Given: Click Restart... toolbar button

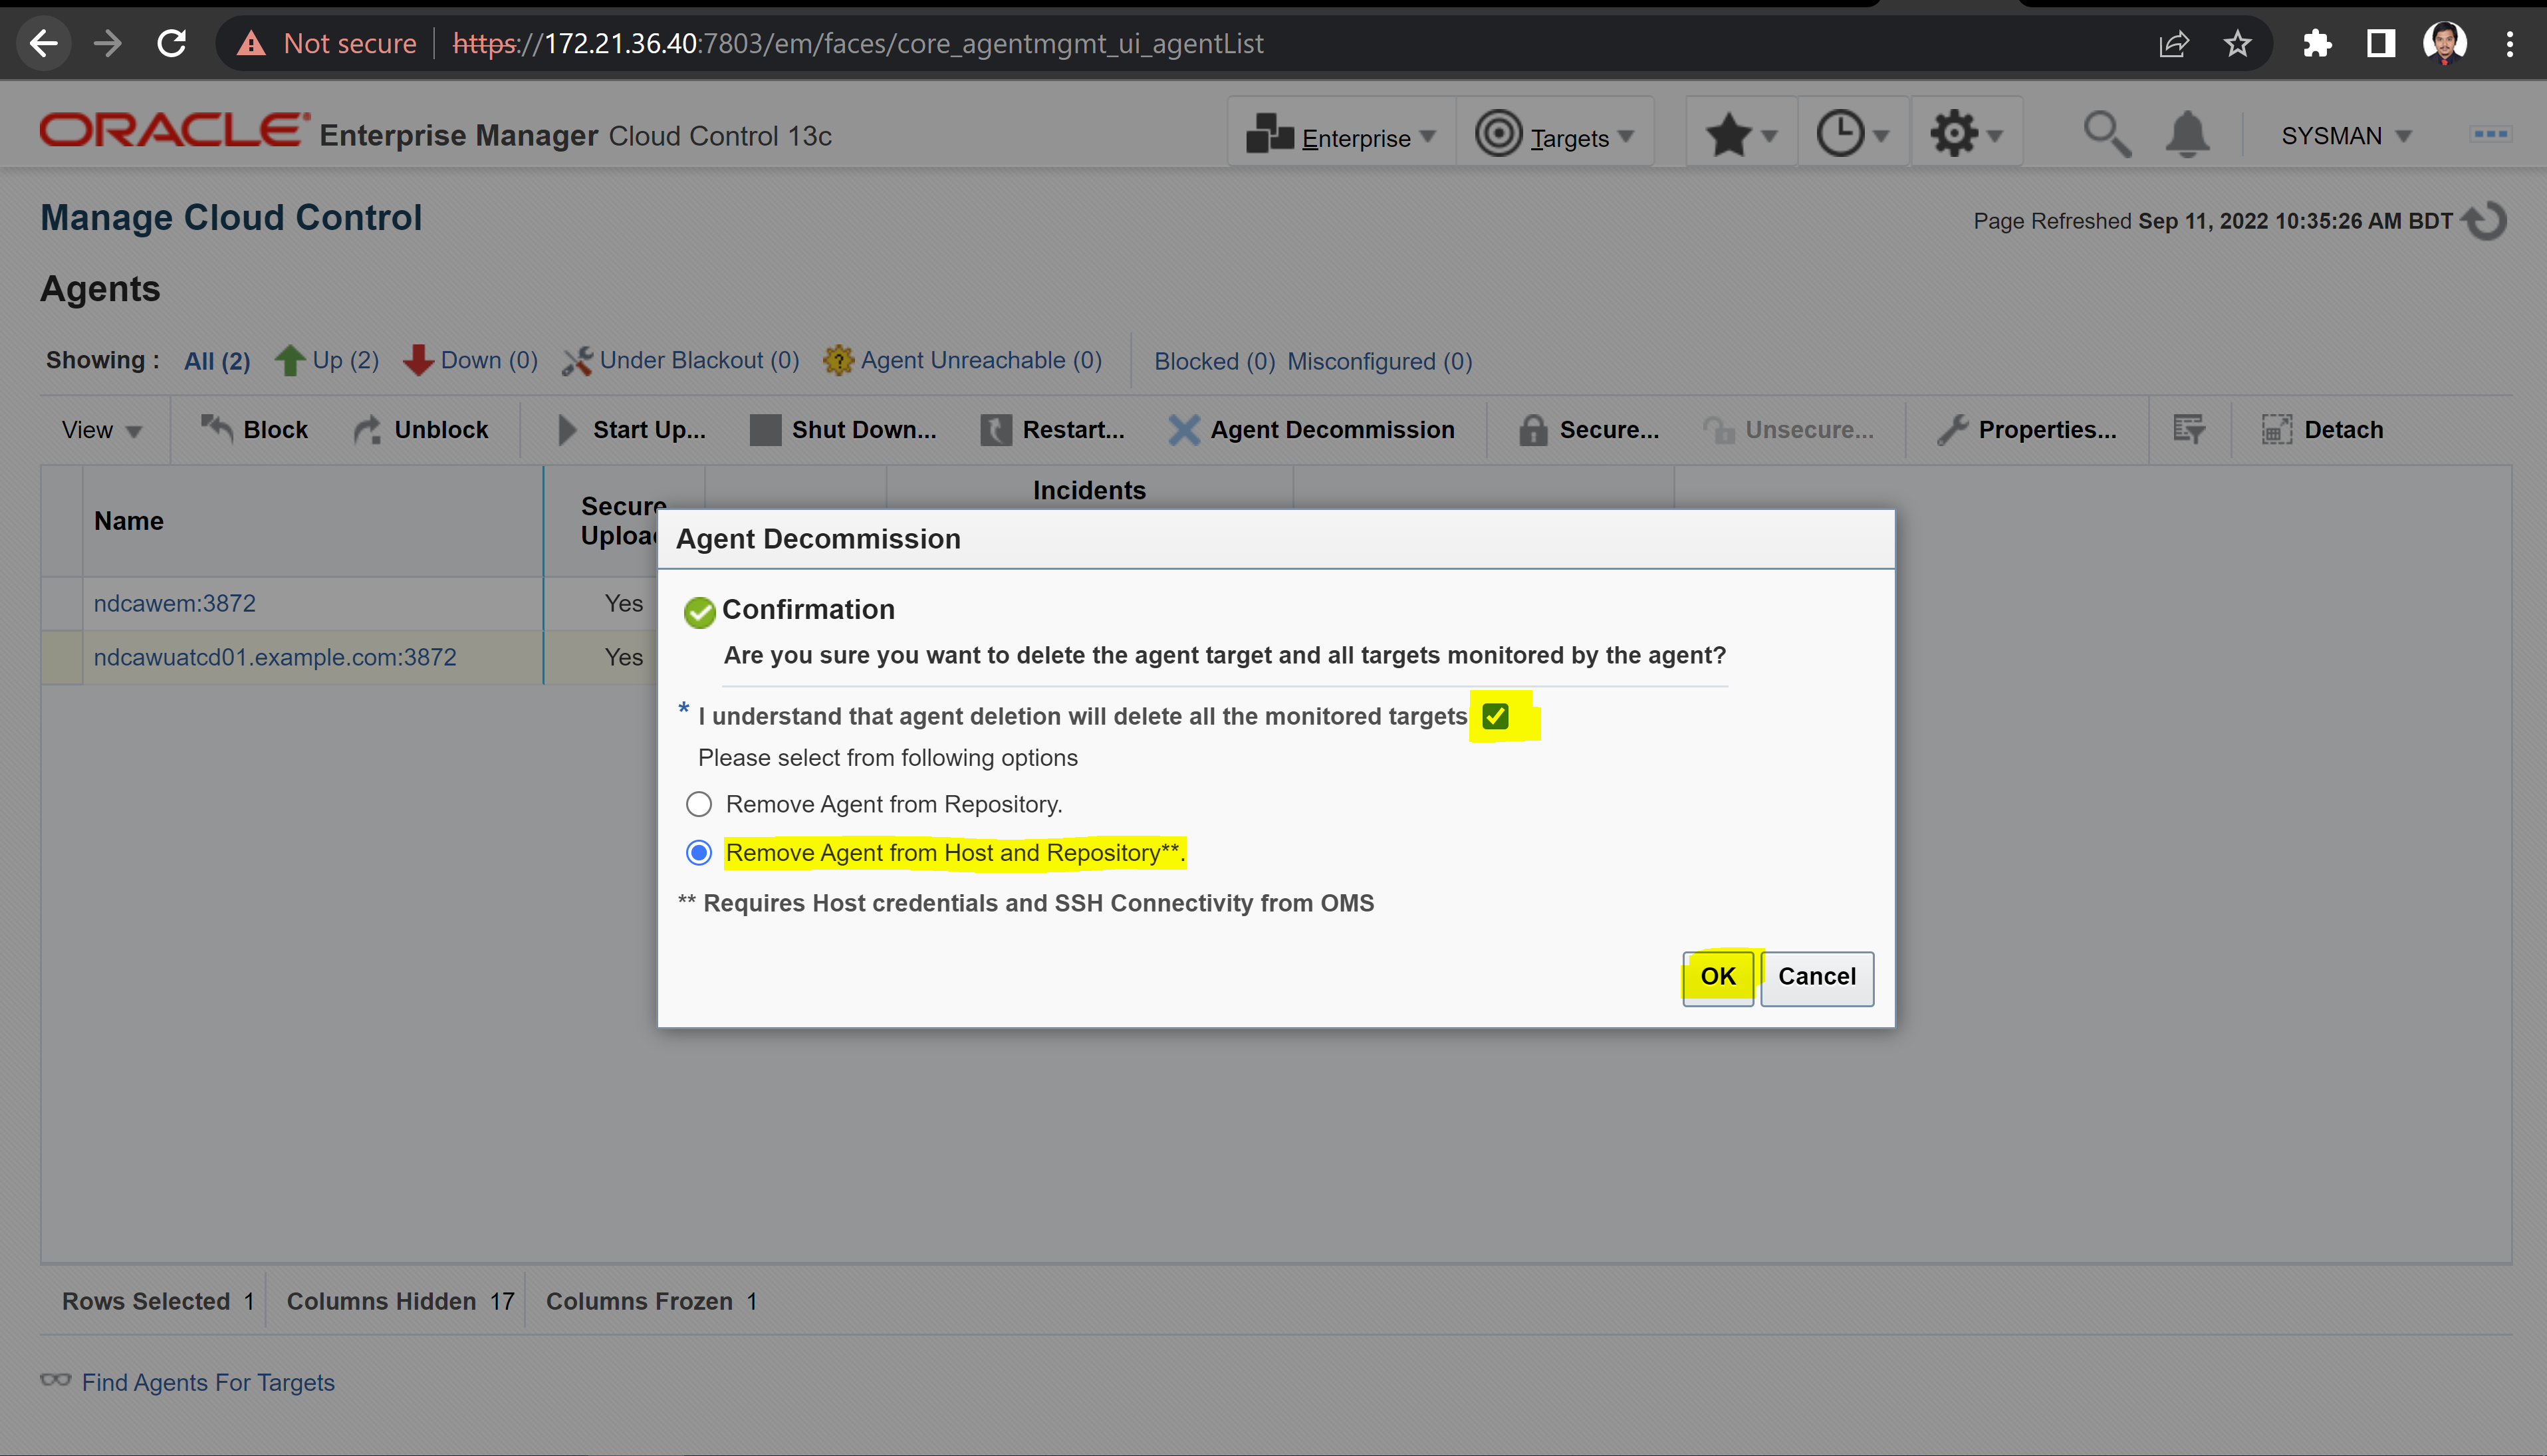Looking at the screenshot, I should (x=1052, y=430).
